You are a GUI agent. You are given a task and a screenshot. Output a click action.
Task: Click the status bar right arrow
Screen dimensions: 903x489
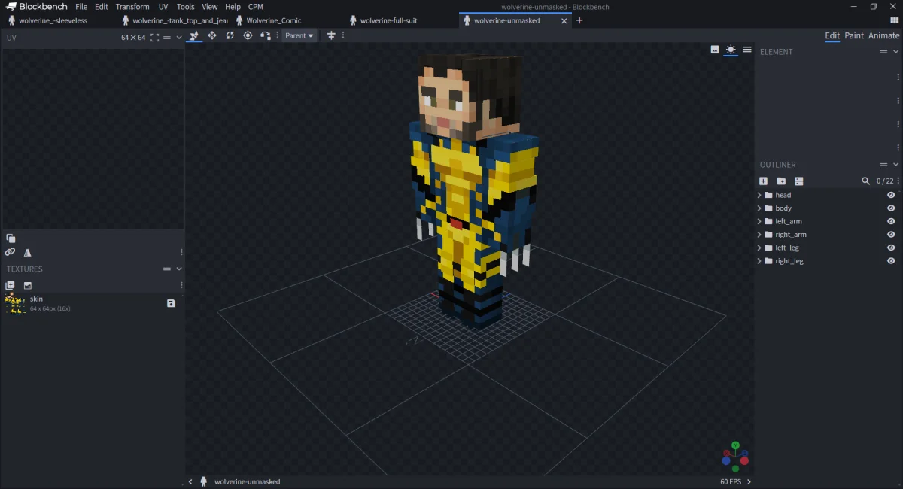[749, 481]
